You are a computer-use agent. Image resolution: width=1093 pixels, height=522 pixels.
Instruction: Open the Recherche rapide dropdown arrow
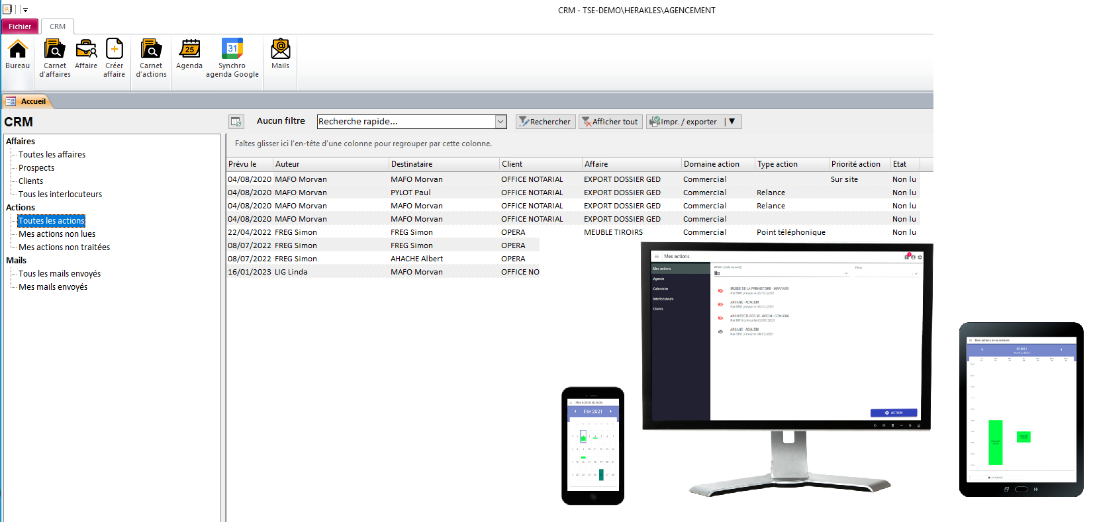[x=501, y=122]
